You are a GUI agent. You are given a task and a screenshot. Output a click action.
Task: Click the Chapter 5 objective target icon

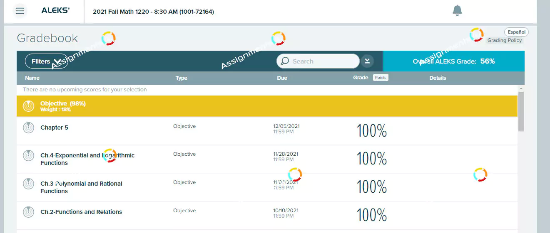[x=28, y=128]
